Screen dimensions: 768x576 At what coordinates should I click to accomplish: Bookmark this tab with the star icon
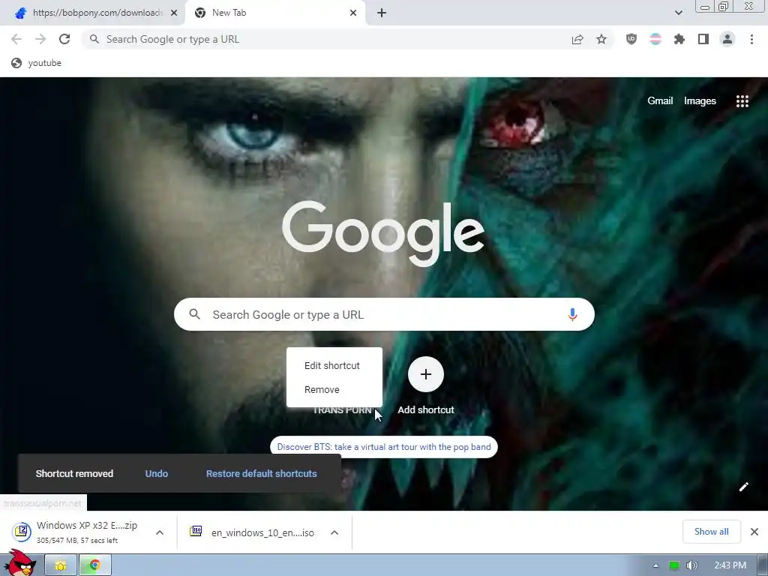601,39
